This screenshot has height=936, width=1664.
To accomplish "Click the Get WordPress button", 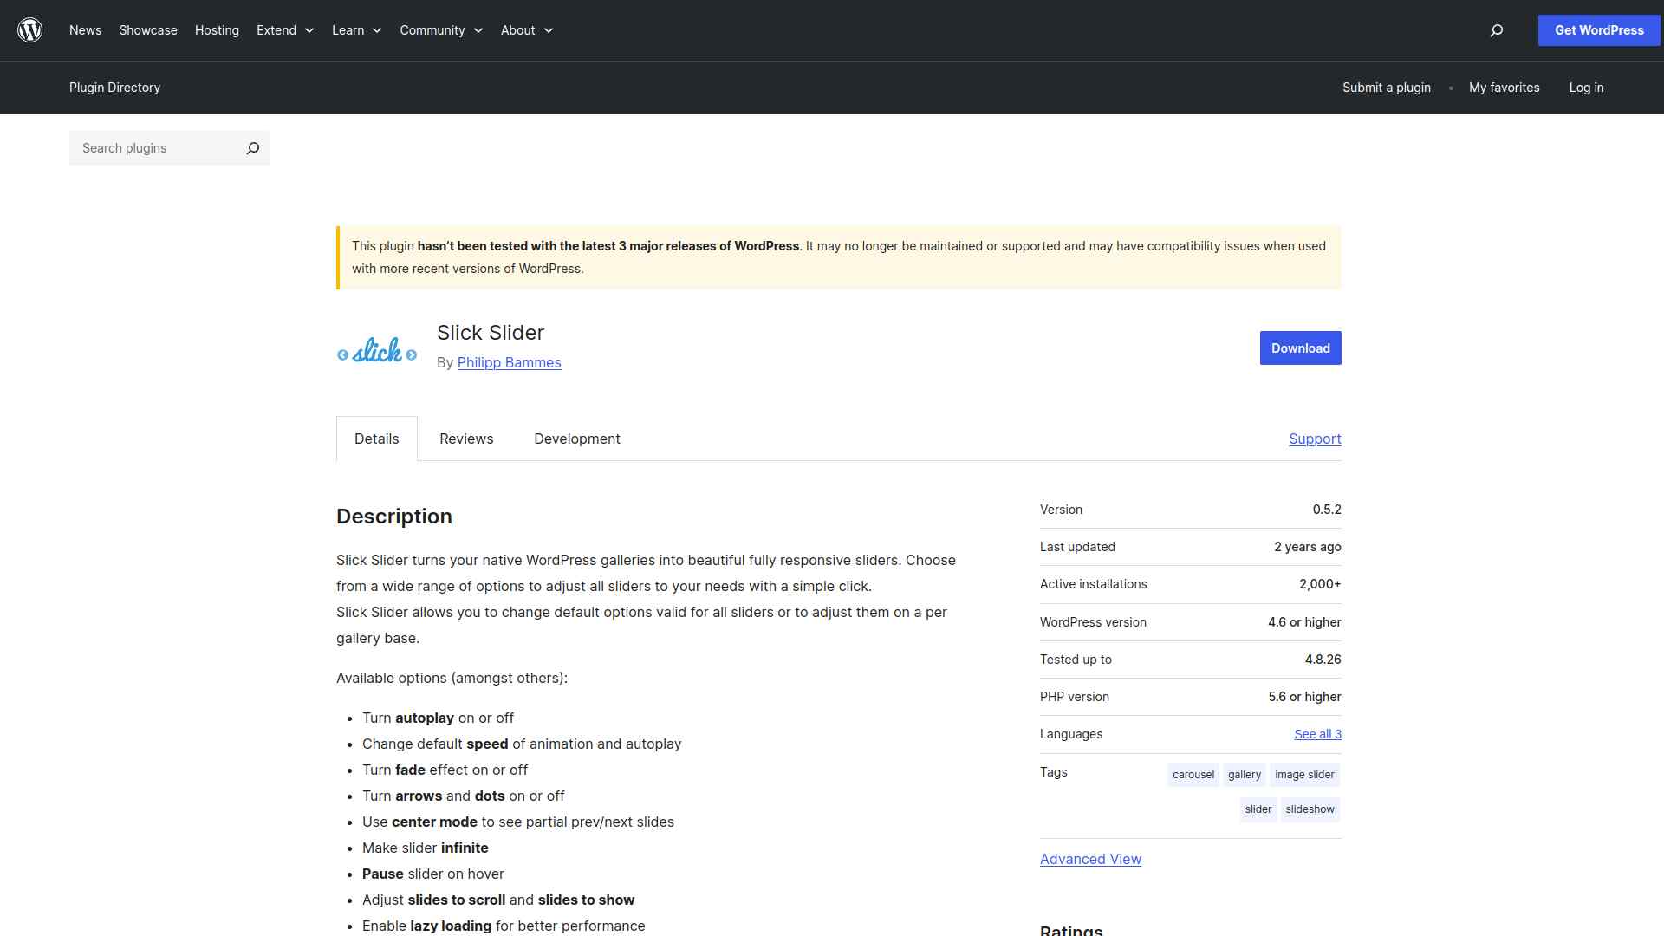I will [1598, 30].
